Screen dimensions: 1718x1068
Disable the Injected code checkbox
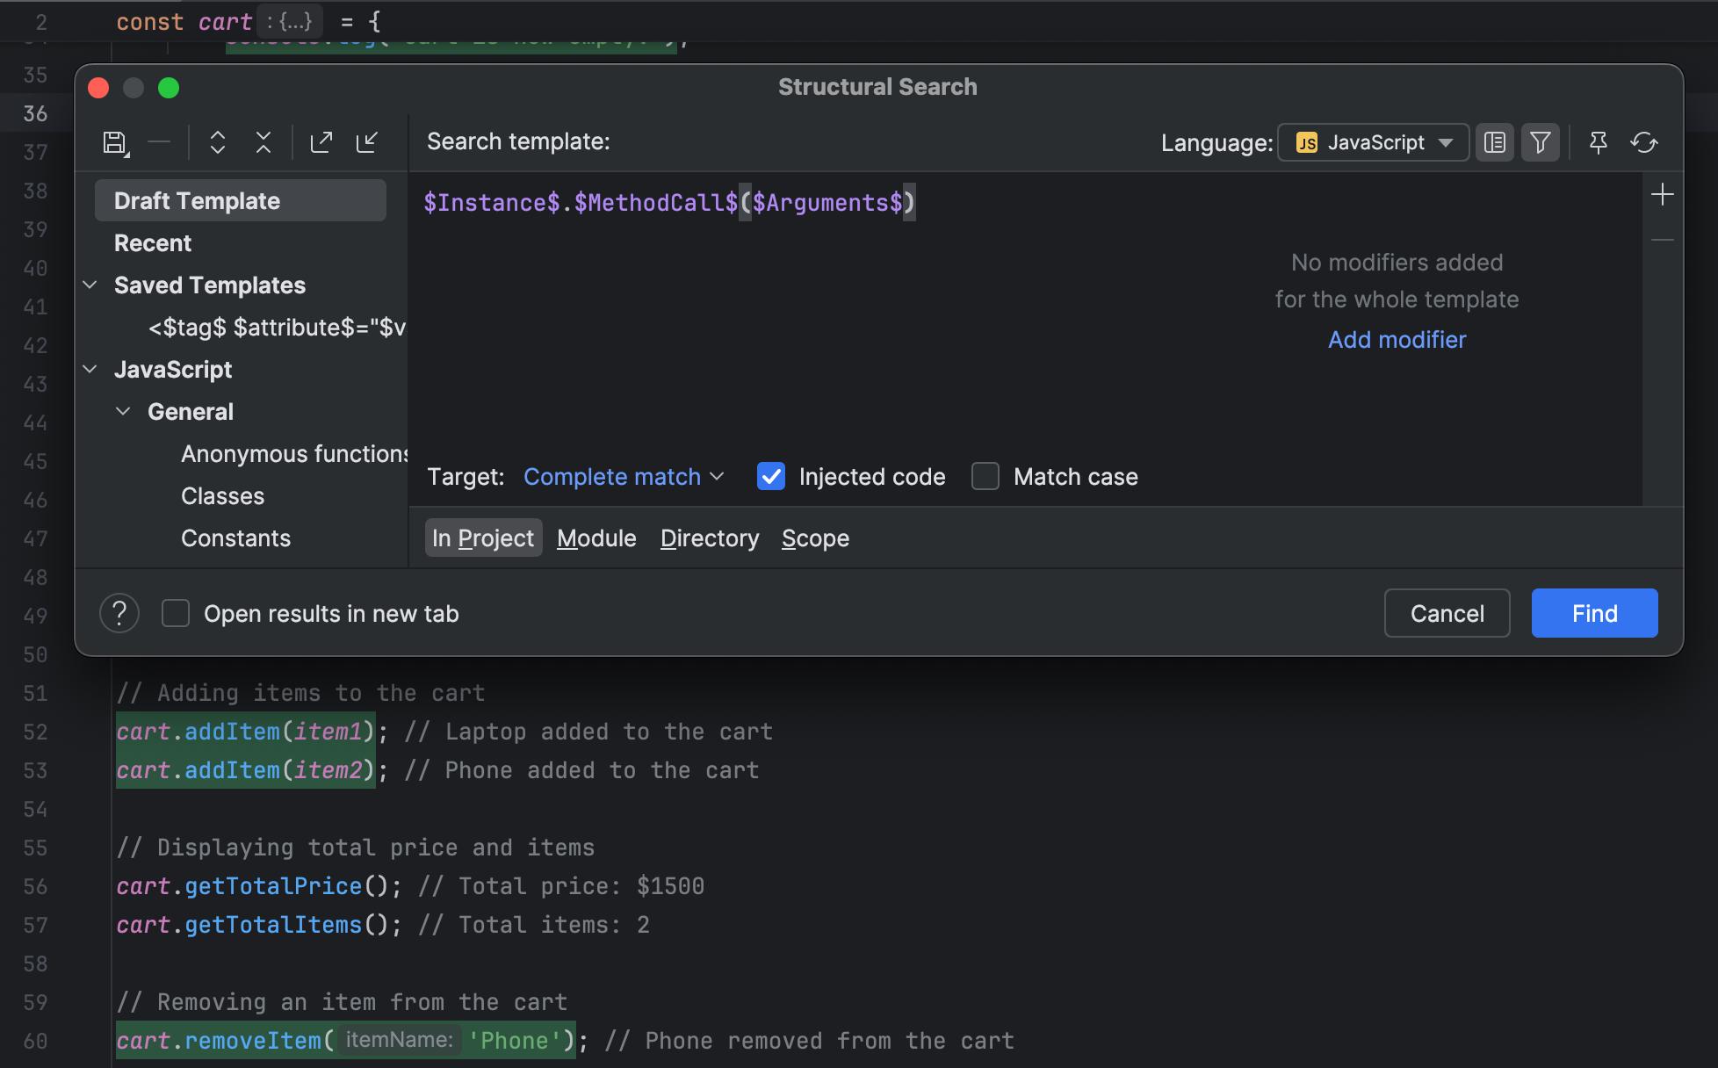tap(770, 476)
